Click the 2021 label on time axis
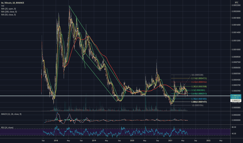 pyautogui.click(x=170, y=141)
